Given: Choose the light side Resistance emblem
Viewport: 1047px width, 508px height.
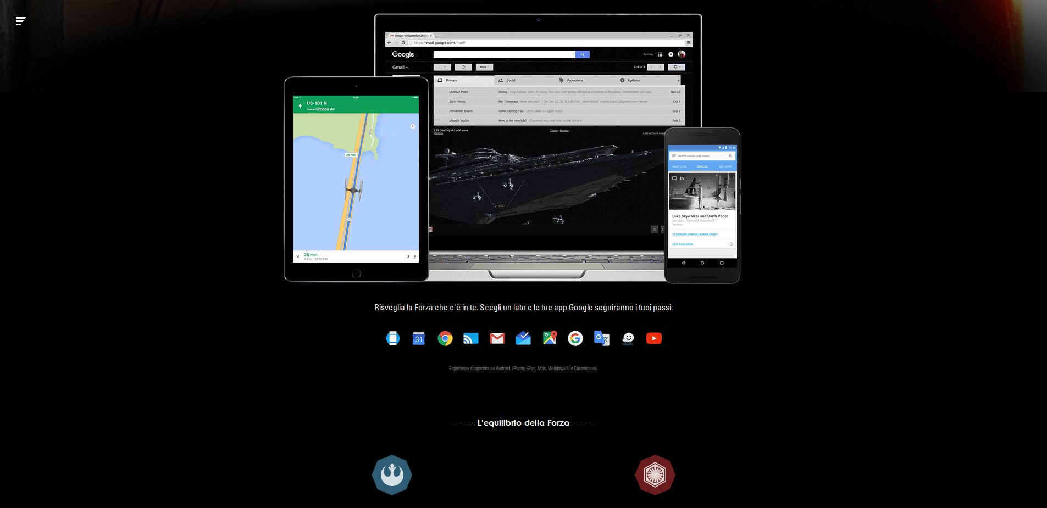Looking at the screenshot, I should coord(392,475).
